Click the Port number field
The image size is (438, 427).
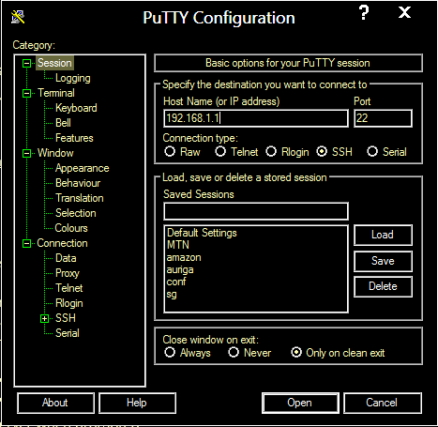click(x=383, y=118)
